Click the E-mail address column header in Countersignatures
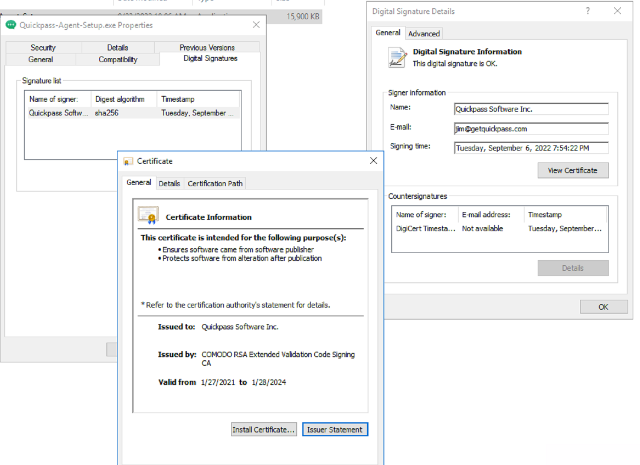 491,215
